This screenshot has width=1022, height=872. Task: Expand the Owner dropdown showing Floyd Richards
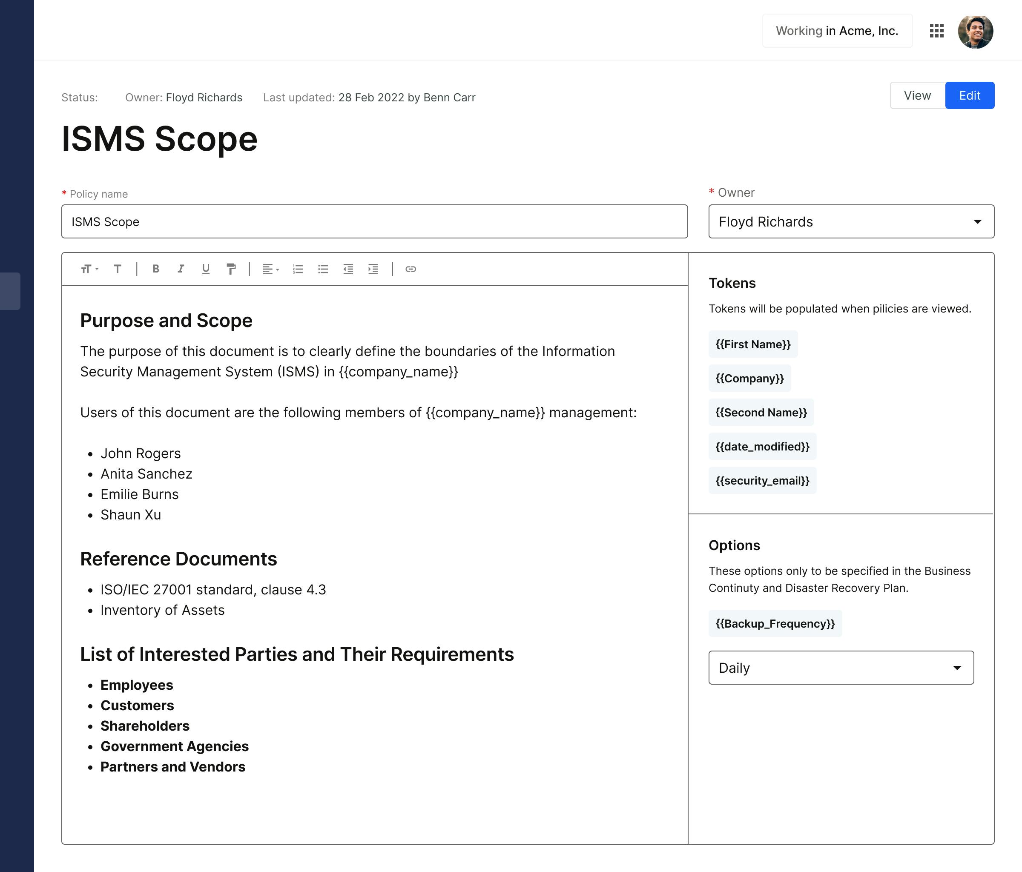tap(851, 221)
